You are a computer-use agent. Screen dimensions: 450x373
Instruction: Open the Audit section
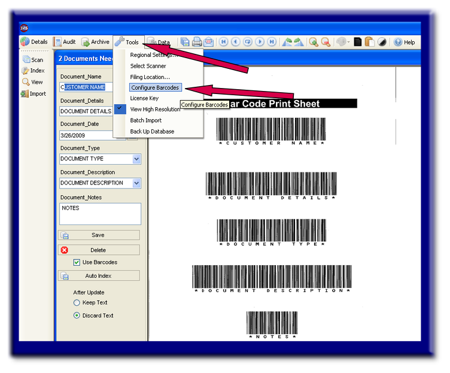click(64, 42)
